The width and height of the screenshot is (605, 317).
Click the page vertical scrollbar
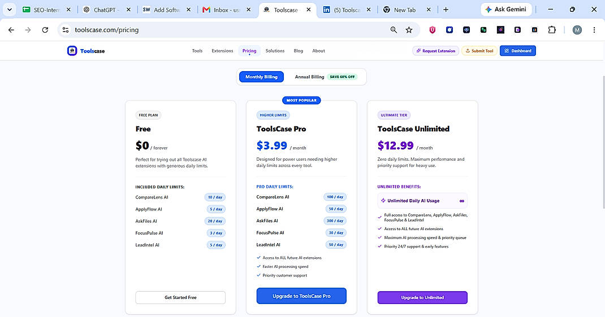(603, 142)
